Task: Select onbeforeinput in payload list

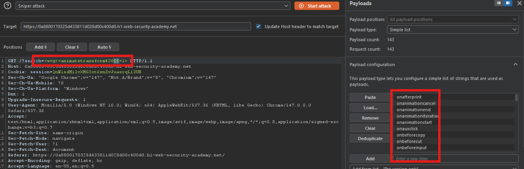Action: tap(454, 148)
